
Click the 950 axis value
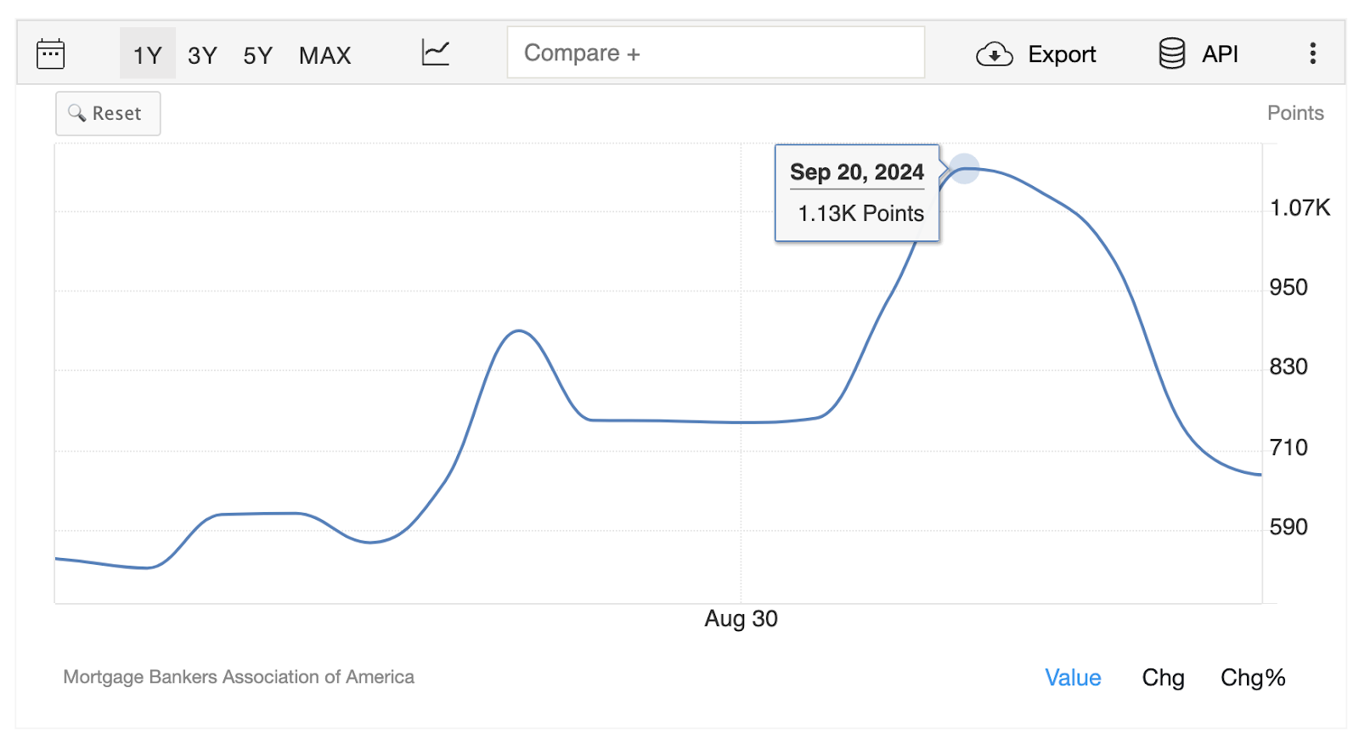coord(1289,287)
